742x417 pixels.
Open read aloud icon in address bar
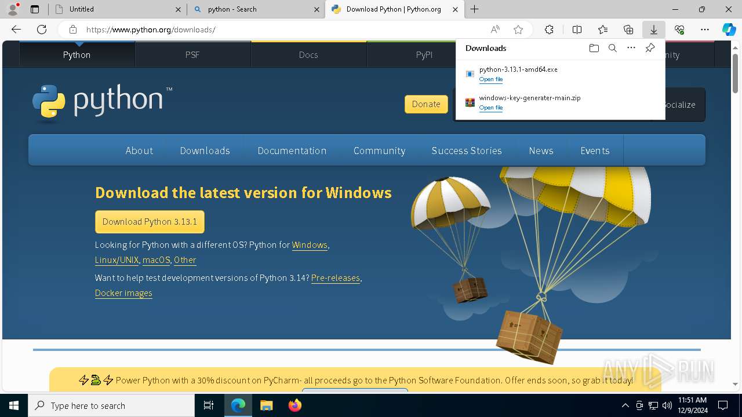(495, 30)
